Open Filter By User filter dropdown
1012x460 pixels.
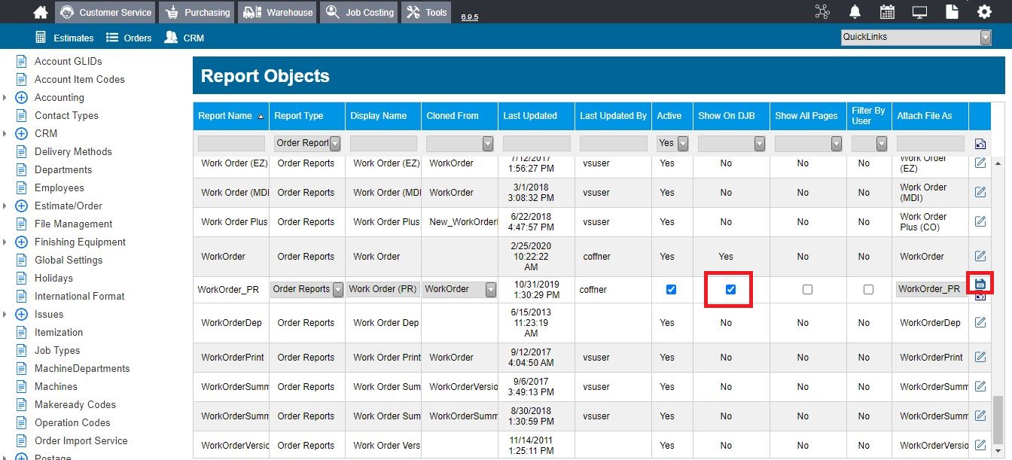coord(870,143)
